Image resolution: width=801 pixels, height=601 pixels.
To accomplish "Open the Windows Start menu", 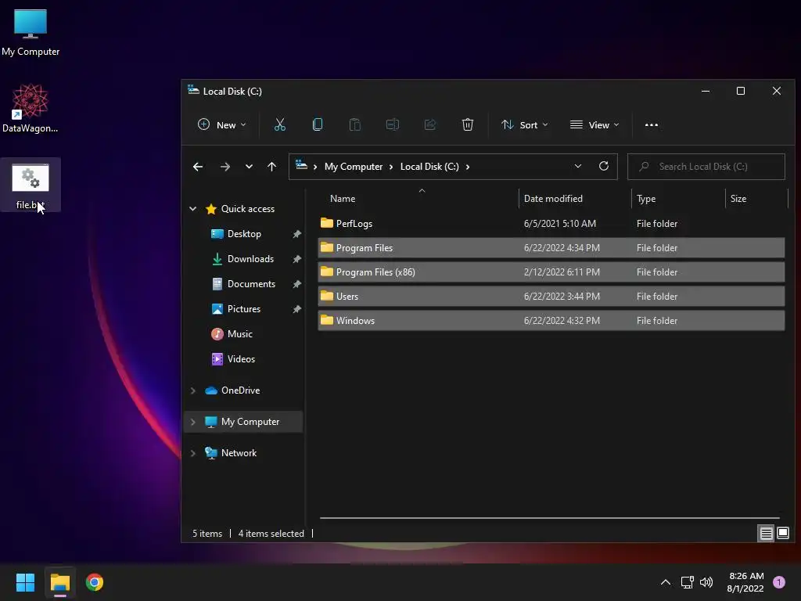I will [x=26, y=582].
